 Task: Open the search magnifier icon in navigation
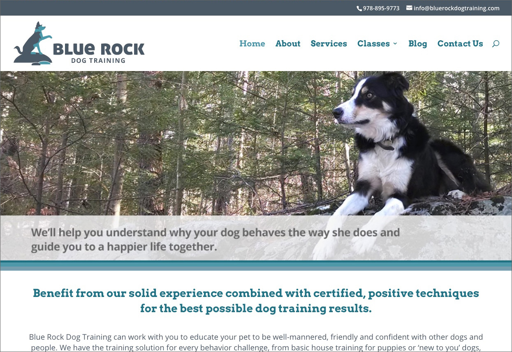(496, 44)
